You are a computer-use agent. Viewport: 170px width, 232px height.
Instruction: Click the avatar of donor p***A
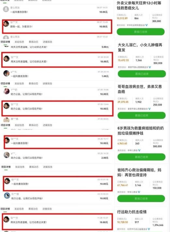click(7, 73)
